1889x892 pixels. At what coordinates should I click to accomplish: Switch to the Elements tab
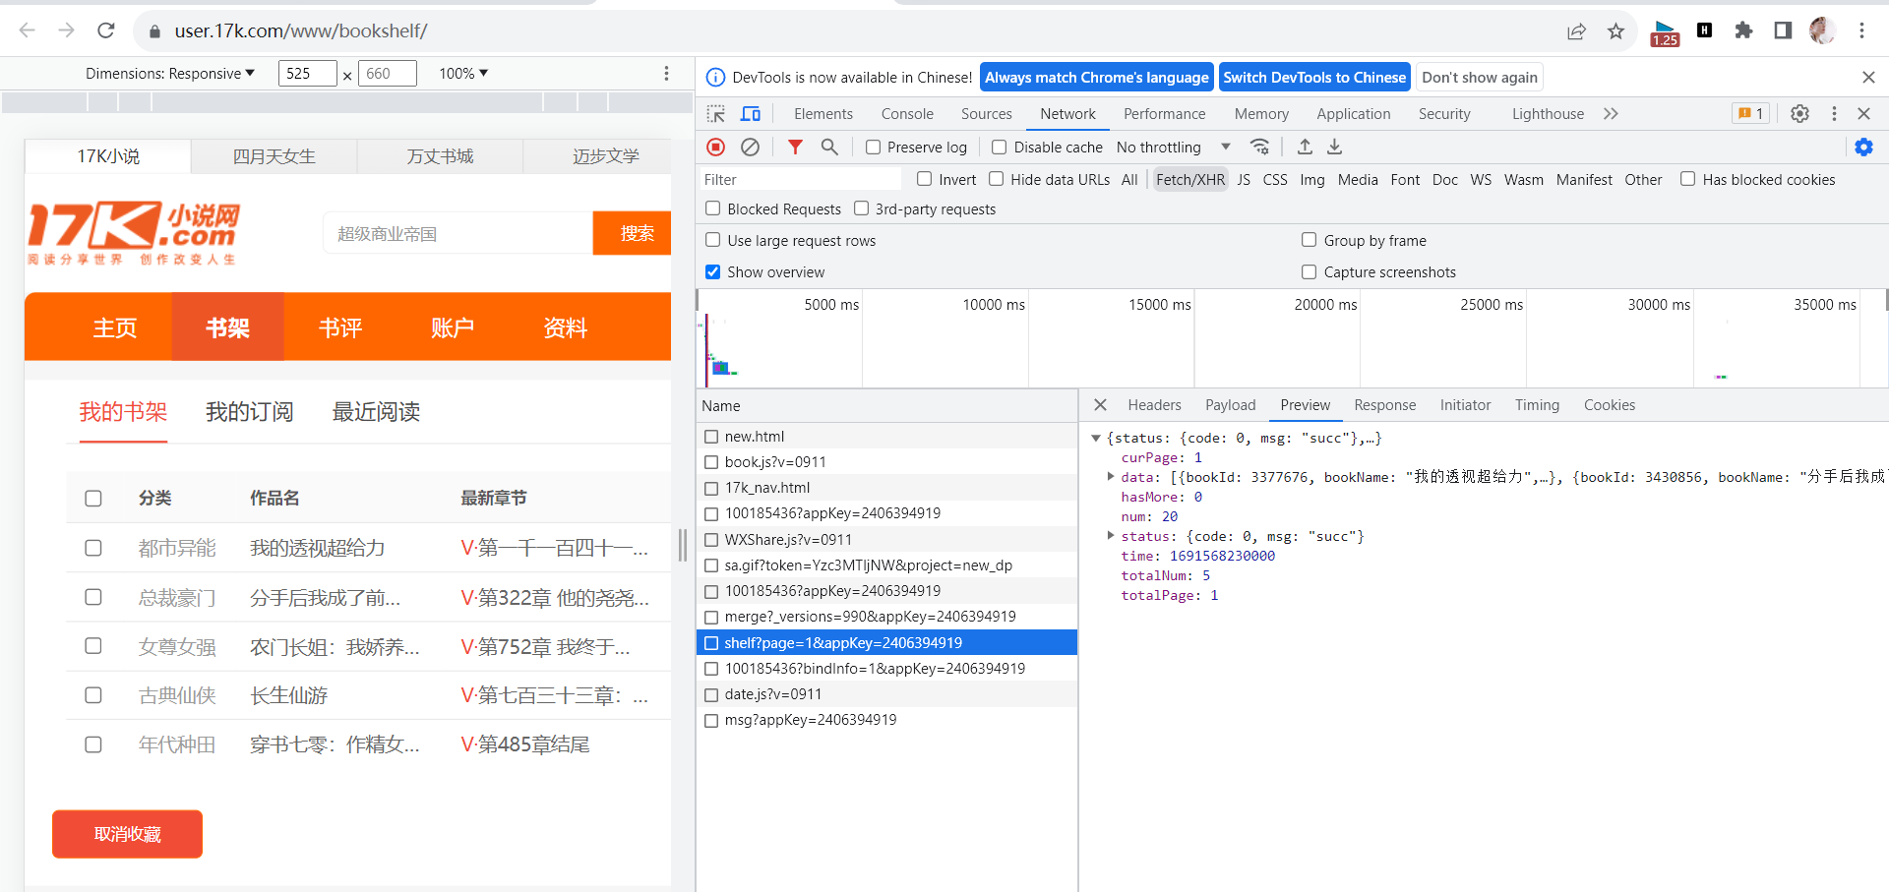(823, 114)
